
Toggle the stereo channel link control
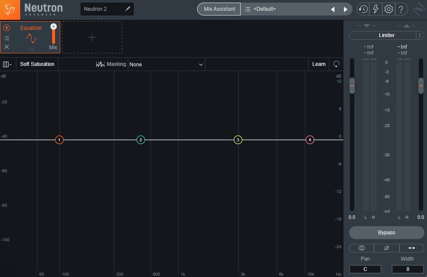(x=362, y=248)
